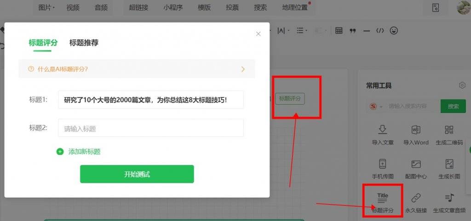Image resolution: width=471 pixels, height=221 pixels.
Task: Open the 生成二维码 tool
Action: coord(449,135)
